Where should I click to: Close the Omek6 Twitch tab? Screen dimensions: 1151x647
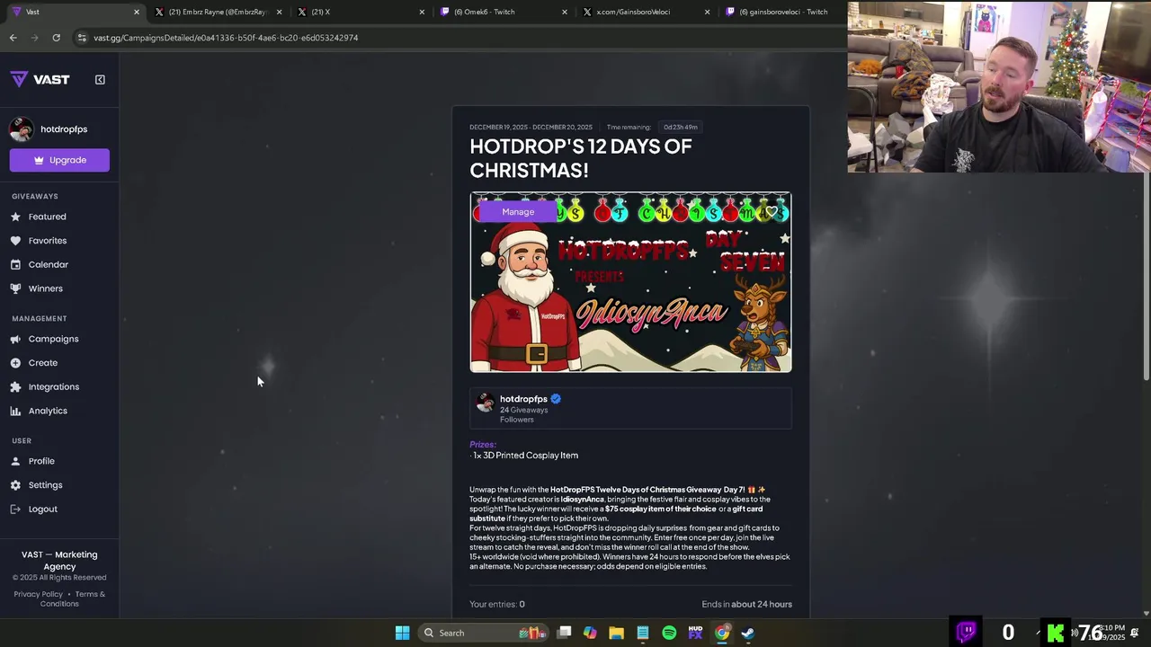pos(565,12)
